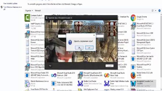The width and height of the screenshot is (162, 91).
Task: Select the Web Deployment Tool entry
Action: [x=91, y=89]
